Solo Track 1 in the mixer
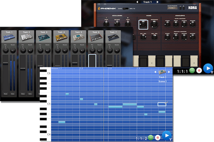This screenshot has width=214, height=142. (13, 94)
